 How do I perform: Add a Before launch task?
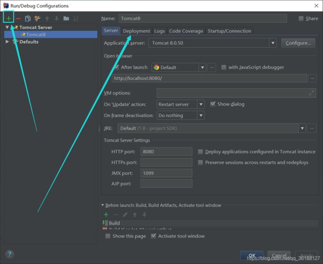click(x=106, y=215)
